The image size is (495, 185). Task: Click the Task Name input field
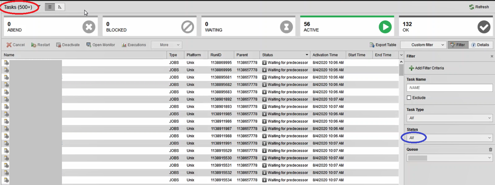[x=449, y=88]
